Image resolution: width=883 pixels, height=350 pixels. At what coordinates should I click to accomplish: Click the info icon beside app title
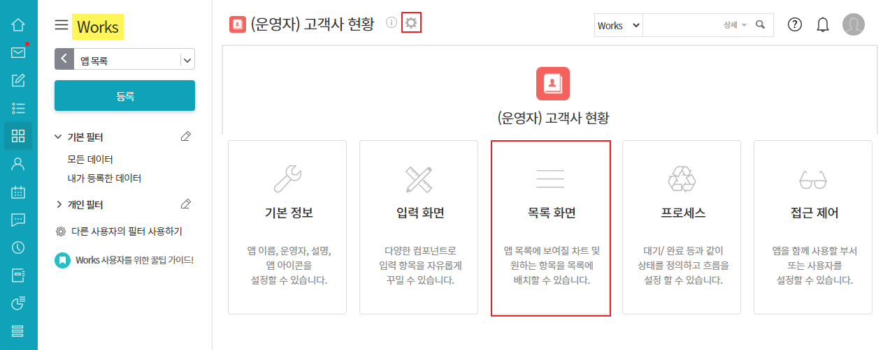[392, 24]
